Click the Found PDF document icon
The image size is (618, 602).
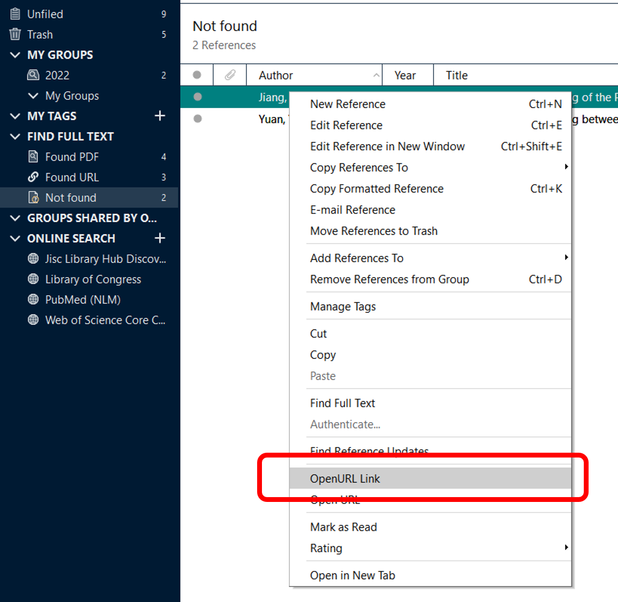tap(33, 157)
